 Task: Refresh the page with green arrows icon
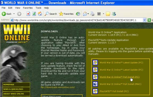34,14
